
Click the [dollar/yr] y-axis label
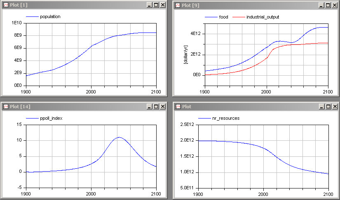(185, 54)
